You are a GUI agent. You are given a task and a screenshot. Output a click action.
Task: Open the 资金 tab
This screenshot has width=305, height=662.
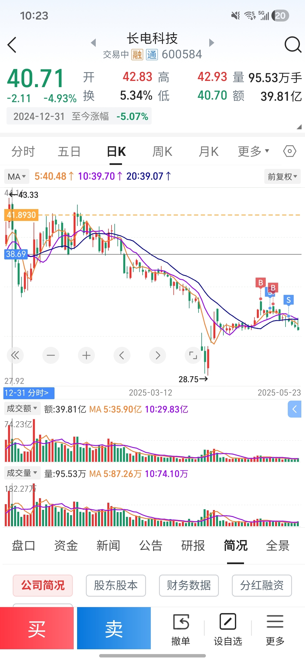pyautogui.click(x=66, y=545)
